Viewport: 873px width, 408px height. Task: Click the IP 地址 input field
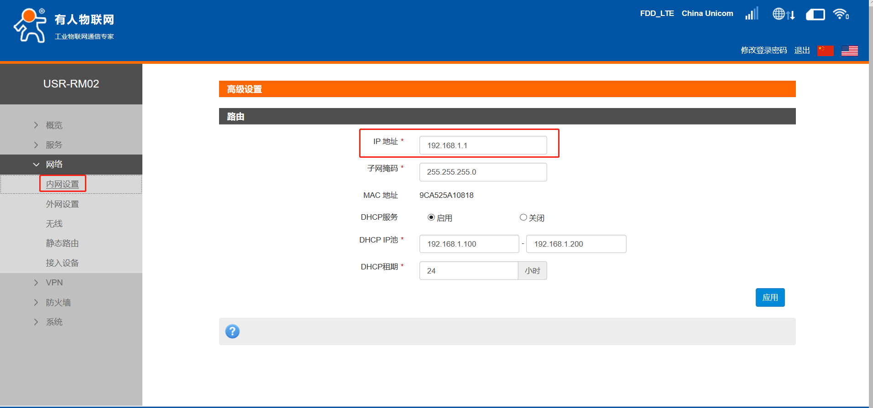click(483, 145)
